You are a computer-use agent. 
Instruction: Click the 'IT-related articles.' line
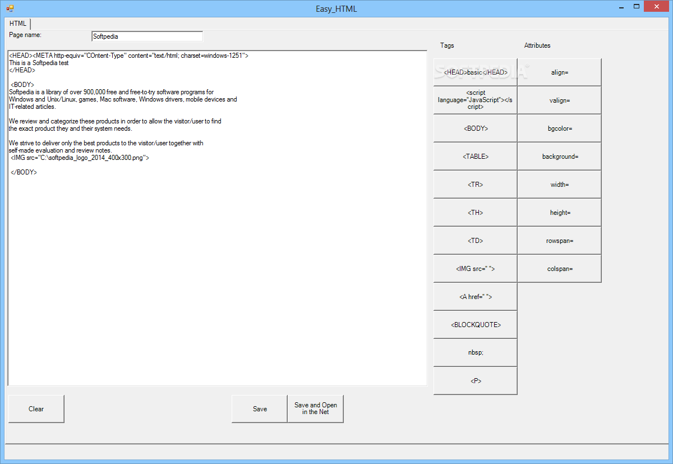tap(33, 107)
